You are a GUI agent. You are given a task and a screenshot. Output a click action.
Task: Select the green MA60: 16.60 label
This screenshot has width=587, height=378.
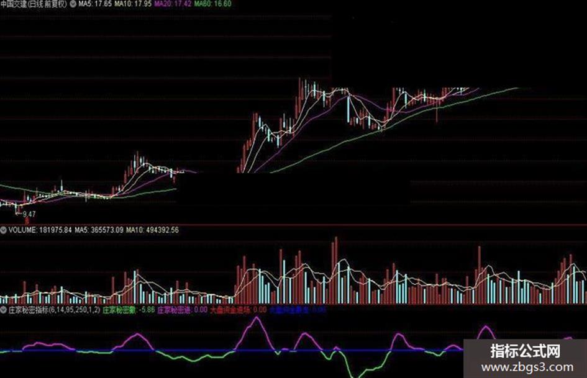(212, 4)
